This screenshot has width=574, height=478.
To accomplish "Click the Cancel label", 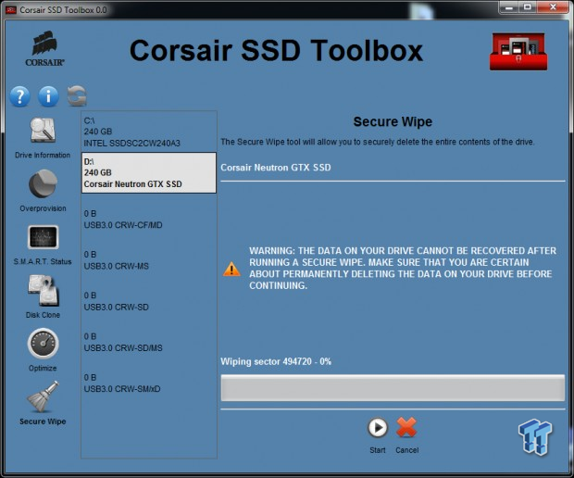I will (x=407, y=450).
